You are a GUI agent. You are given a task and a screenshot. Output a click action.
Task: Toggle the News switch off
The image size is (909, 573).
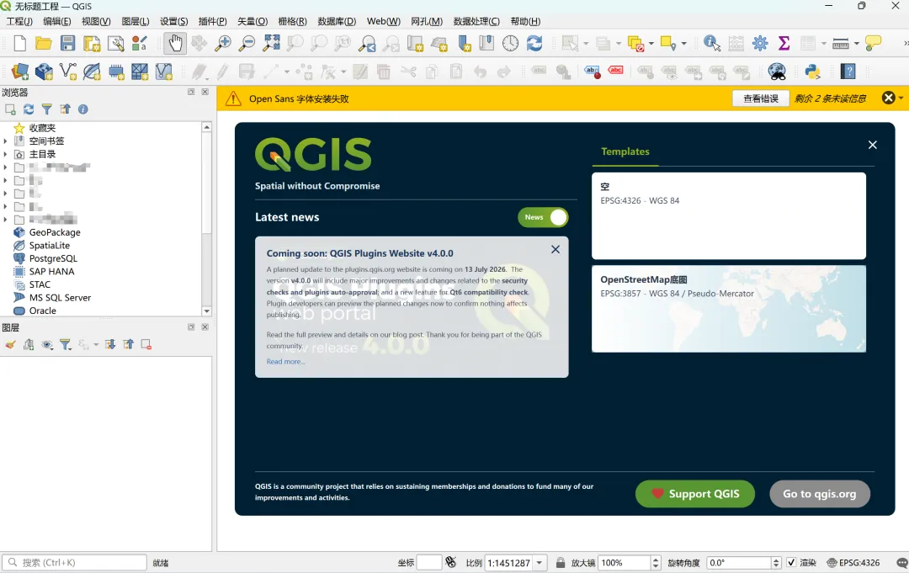(543, 217)
